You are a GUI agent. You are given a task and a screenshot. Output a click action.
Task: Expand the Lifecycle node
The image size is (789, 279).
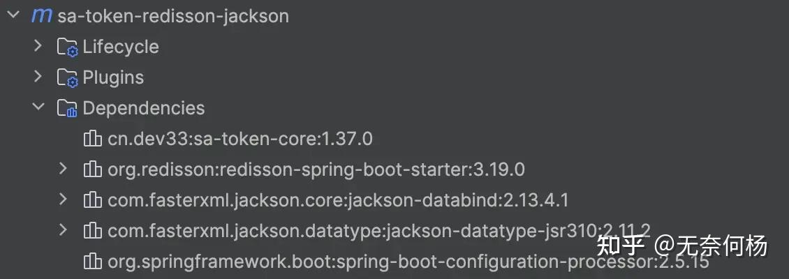38,46
